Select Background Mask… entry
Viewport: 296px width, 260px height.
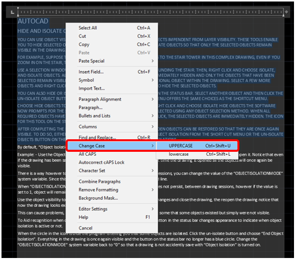pyautogui.click(x=112, y=198)
